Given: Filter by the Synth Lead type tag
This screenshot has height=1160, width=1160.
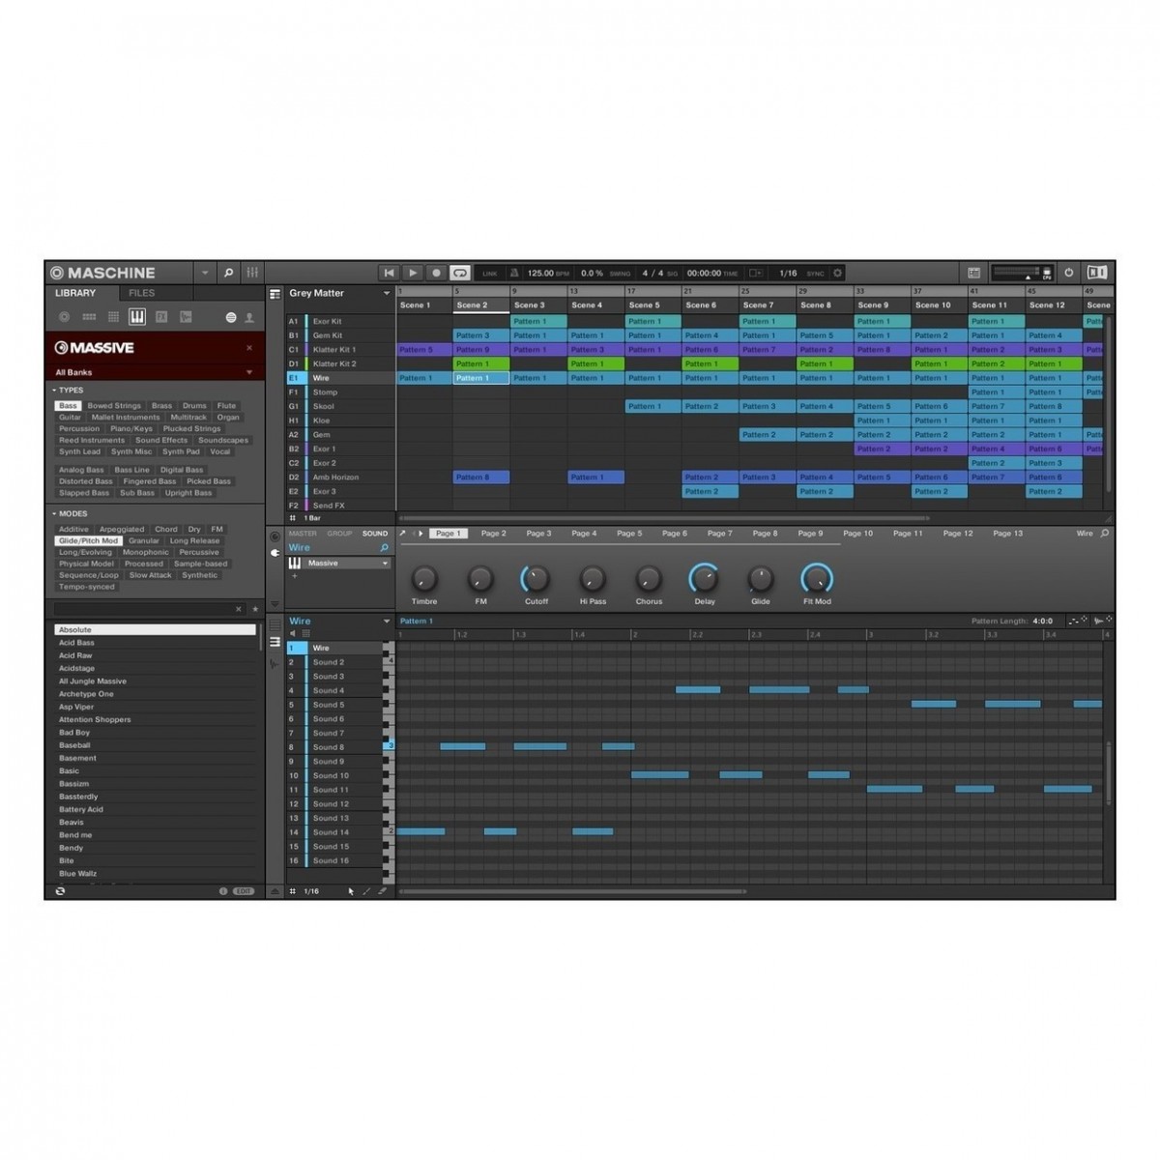Looking at the screenshot, I should [79, 451].
